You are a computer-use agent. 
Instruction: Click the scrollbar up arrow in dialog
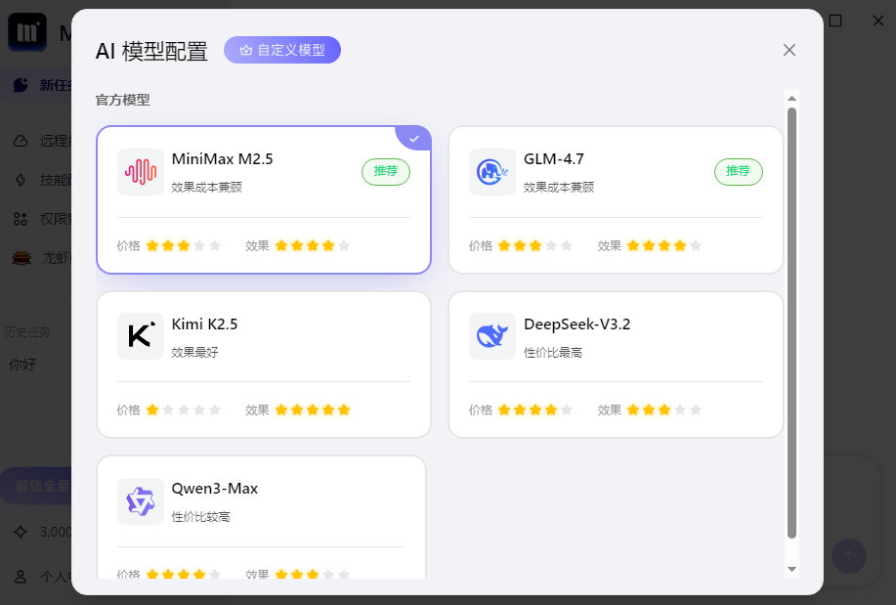click(x=791, y=99)
